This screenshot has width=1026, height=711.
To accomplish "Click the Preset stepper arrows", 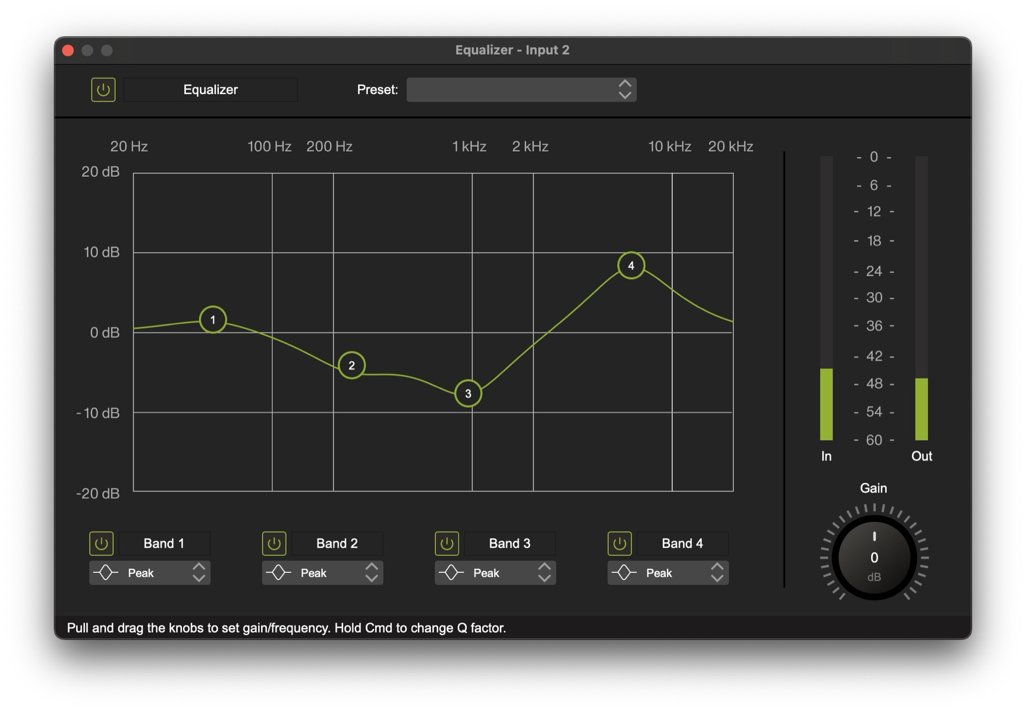I will (625, 90).
